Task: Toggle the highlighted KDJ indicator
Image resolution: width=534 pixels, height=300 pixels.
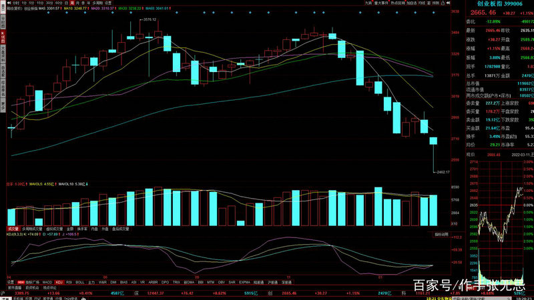Action: pyautogui.click(x=59, y=283)
